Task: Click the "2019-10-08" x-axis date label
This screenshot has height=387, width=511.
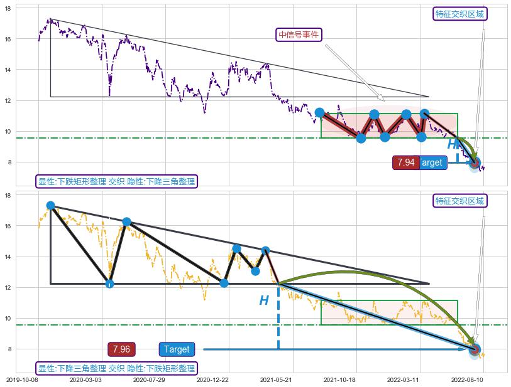Action: 21,379
